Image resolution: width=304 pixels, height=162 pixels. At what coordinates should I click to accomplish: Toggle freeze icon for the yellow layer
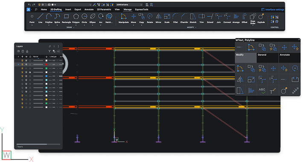(x=26, y=99)
